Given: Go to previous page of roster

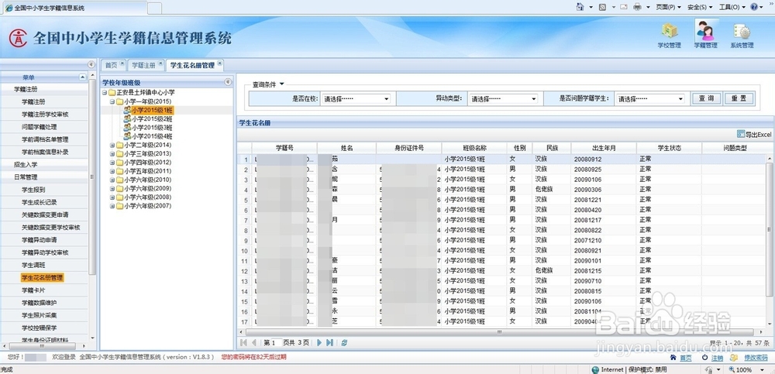Looking at the screenshot, I should pos(254,342).
